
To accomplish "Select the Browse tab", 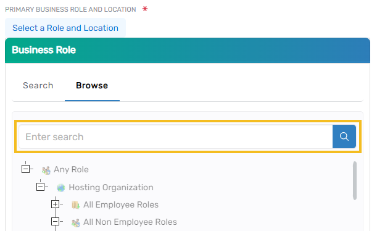I will pos(92,85).
